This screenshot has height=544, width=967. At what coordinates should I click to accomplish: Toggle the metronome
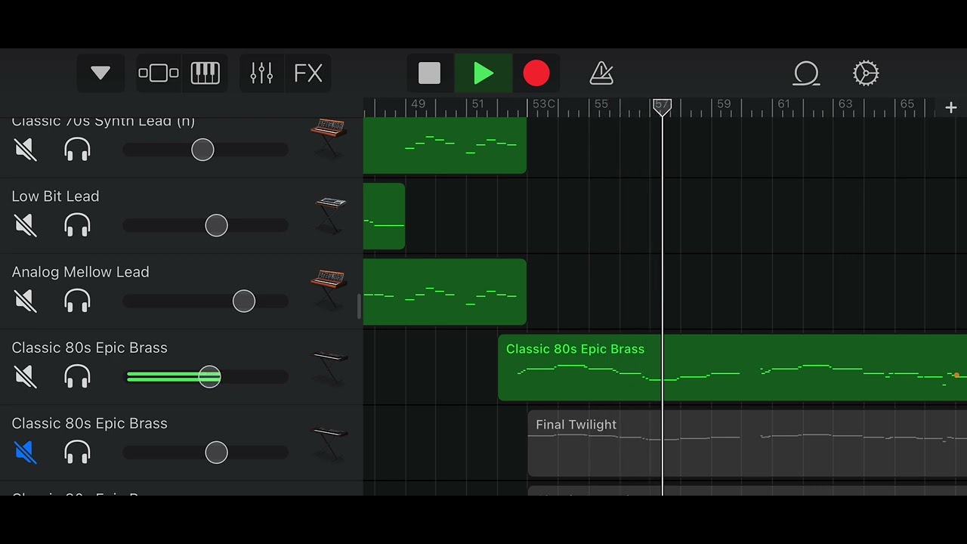pos(601,73)
